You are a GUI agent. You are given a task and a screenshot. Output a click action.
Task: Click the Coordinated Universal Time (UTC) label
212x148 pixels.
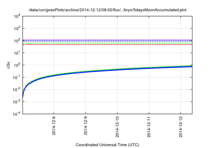click(107, 145)
